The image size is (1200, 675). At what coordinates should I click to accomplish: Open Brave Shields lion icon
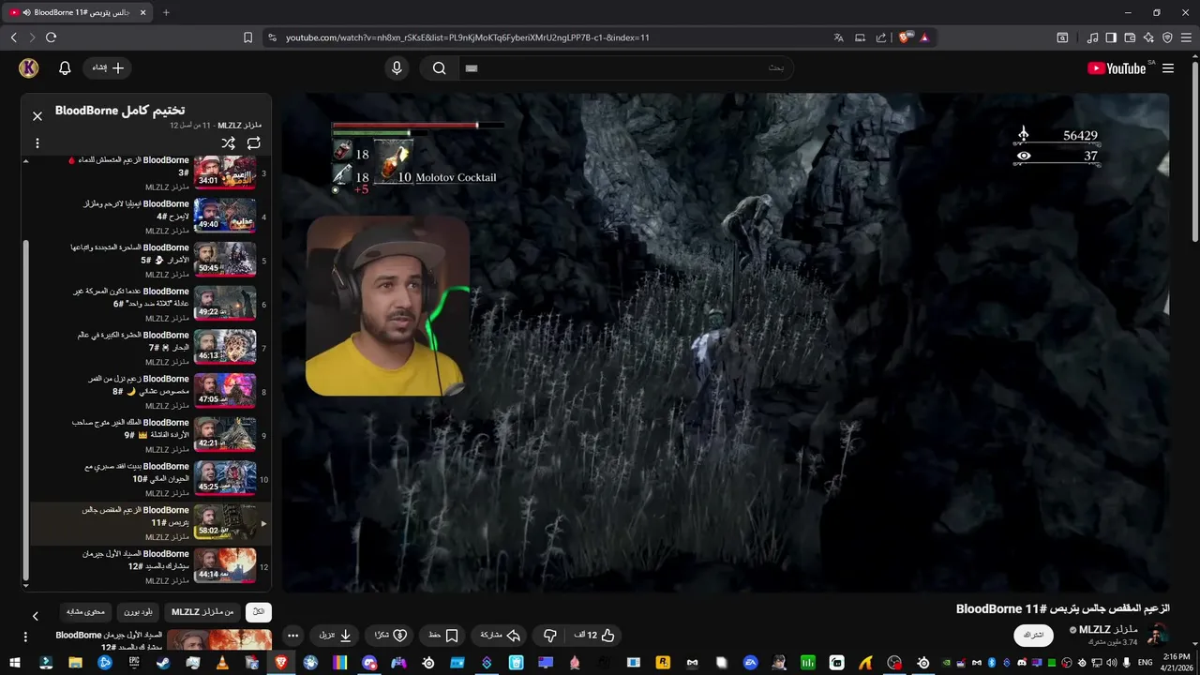click(905, 37)
